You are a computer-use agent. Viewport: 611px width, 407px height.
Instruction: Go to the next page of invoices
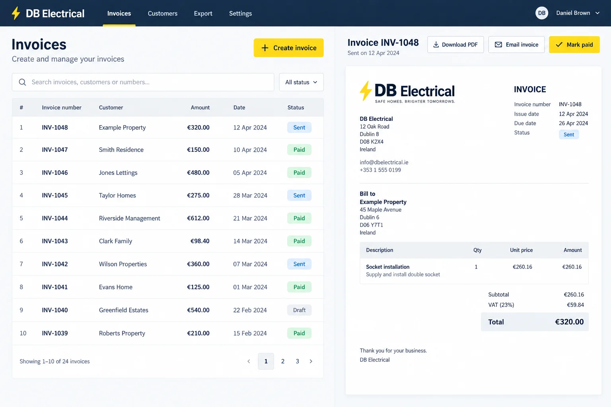tap(311, 361)
